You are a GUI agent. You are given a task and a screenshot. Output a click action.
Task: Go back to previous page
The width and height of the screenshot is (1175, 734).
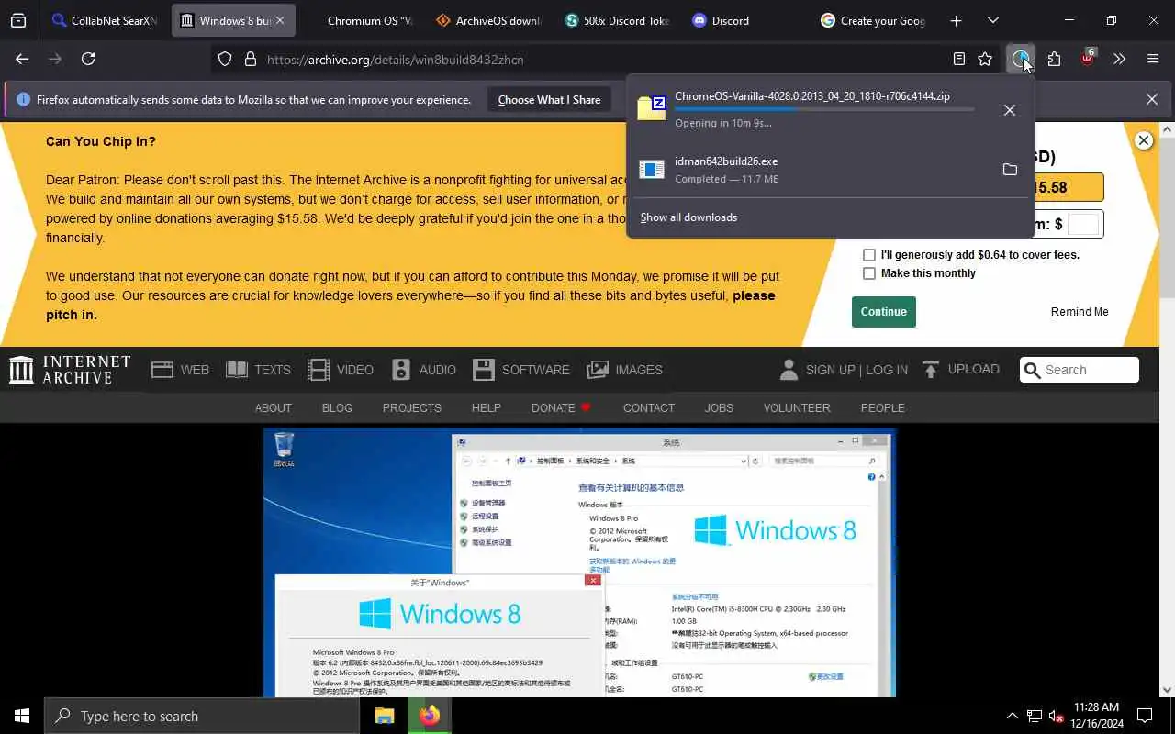click(x=22, y=59)
